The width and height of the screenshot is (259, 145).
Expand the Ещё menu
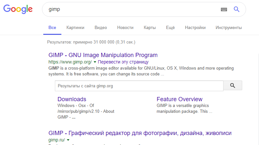pos(170,27)
